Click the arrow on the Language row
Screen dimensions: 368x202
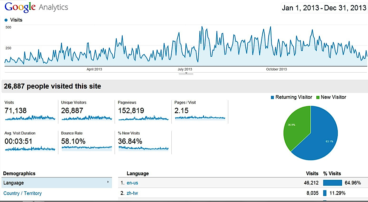coord(109,183)
